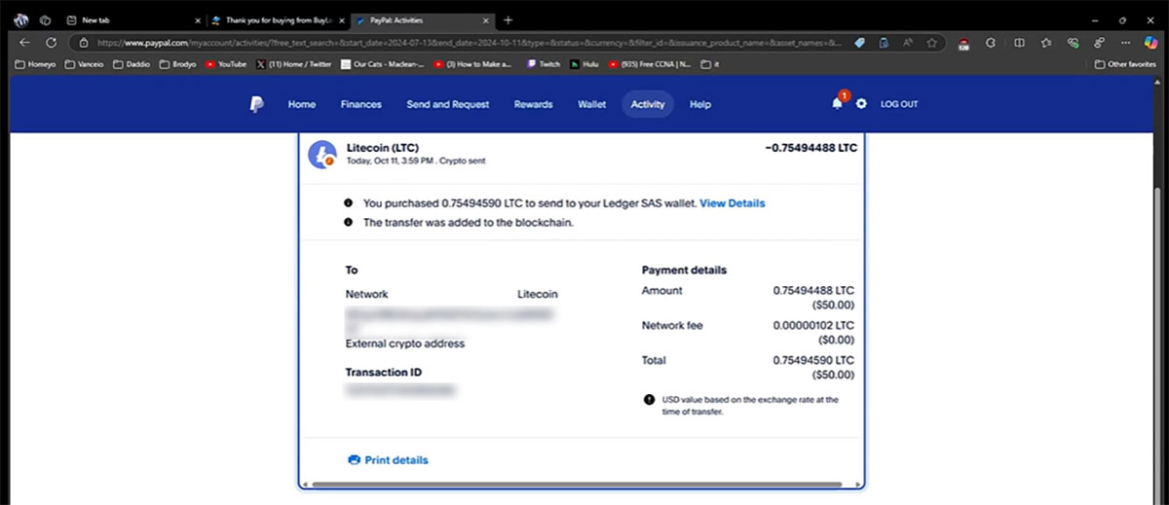The image size is (1169, 505).
Task: Open account settings gear icon
Action: [x=861, y=104]
